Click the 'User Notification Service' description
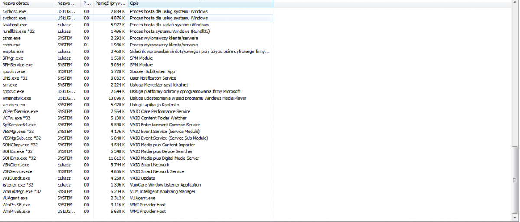 coord(153,78)
